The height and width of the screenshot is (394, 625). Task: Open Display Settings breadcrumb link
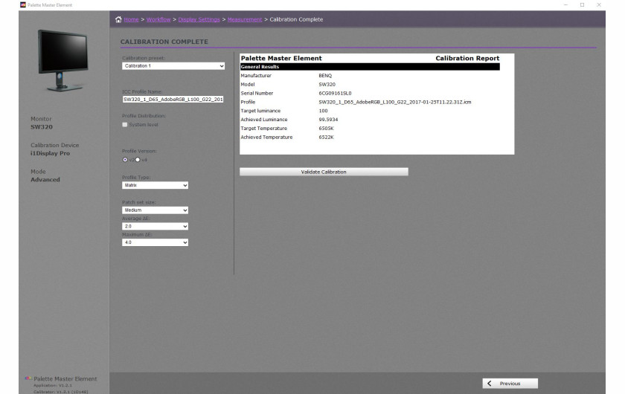[199, 19]
